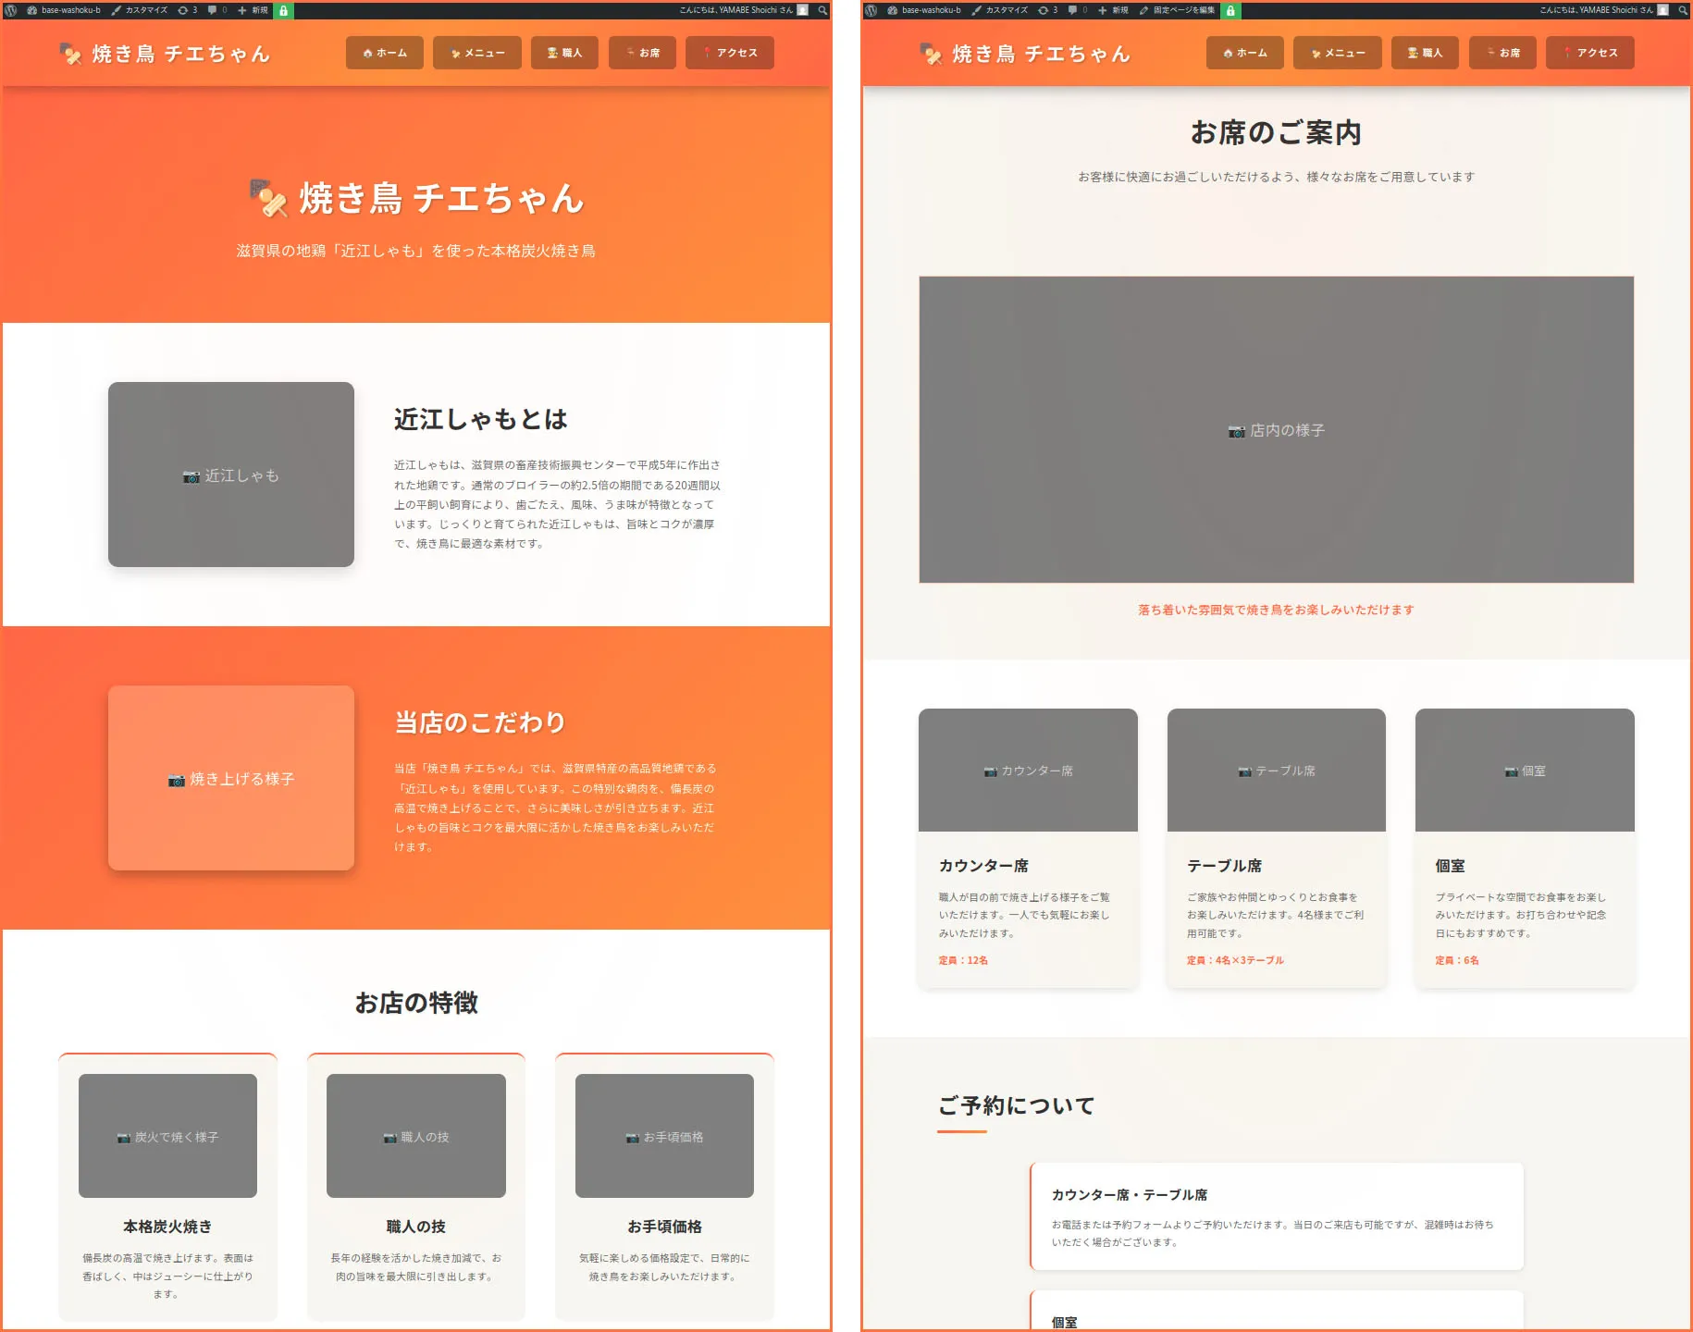Click the 職人 button
Viewport: 1693px width, 1332px height.
pyautogui.click(x=564, y=53)
